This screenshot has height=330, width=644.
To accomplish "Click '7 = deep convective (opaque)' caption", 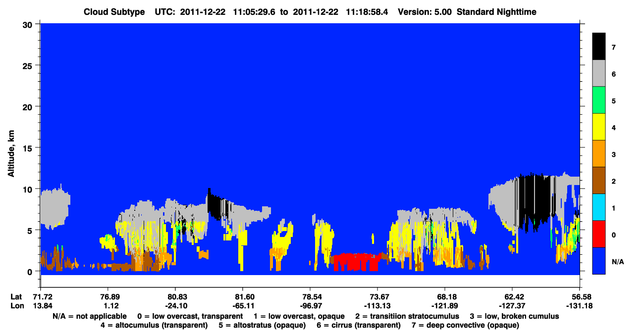I will pyautogui.click(x=466, y=325).
